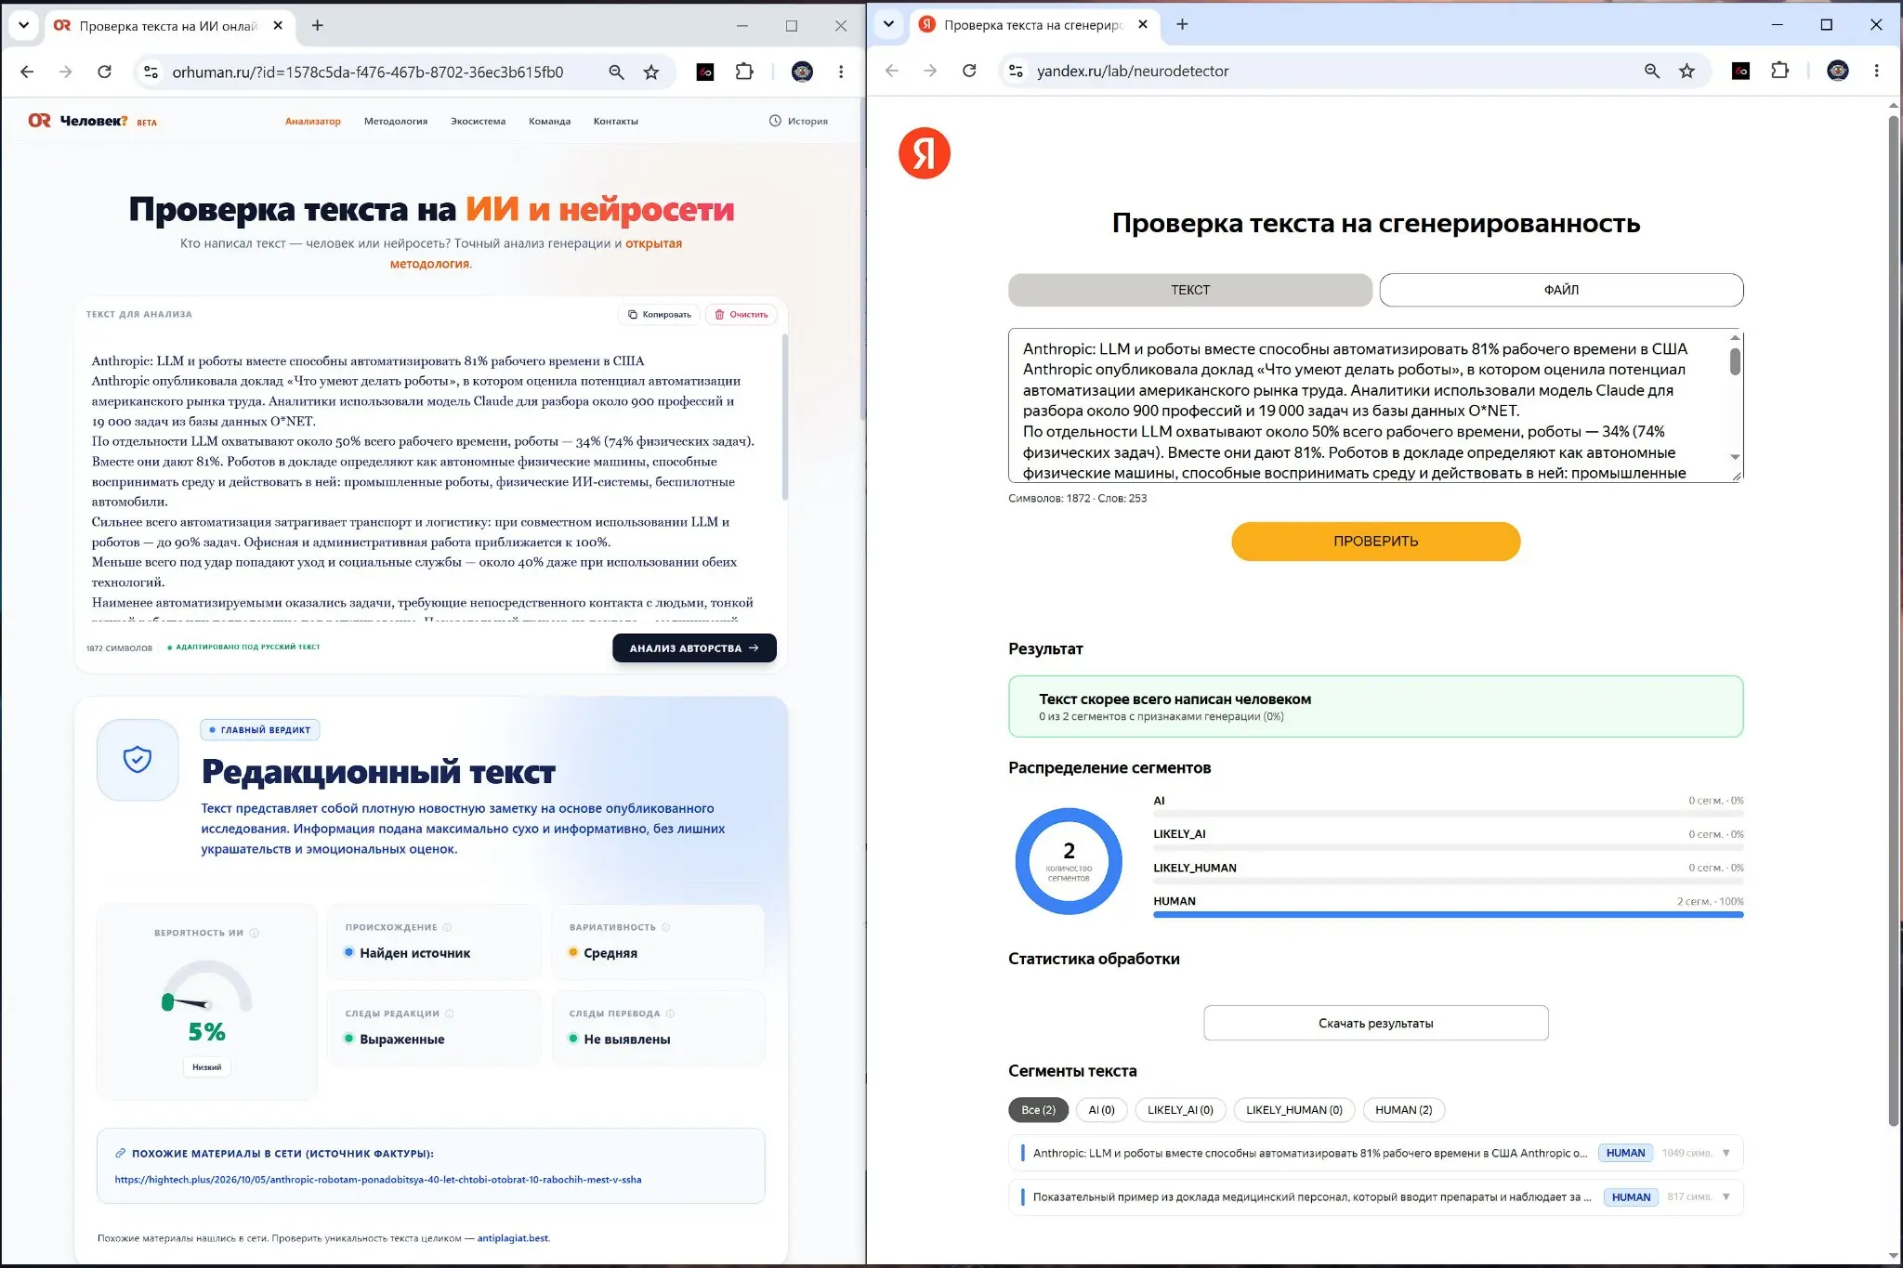The image size is (1903, 1268).
Task: Clear the text with Очистить
Action: tap(741, 314)
